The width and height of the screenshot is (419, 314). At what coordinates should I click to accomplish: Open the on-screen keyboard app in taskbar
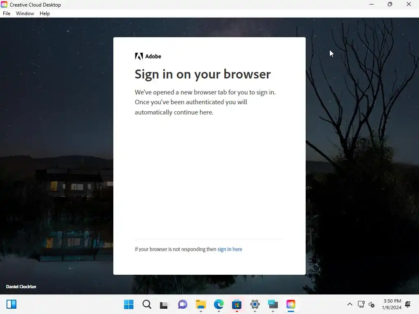[273, 304]
